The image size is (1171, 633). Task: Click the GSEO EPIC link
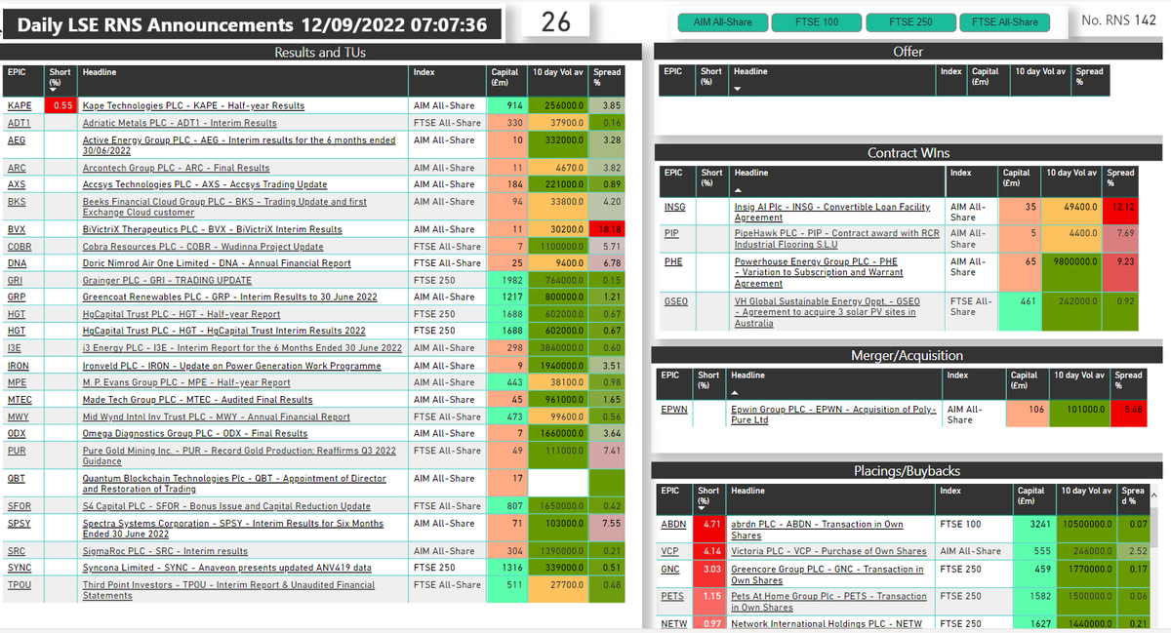coord(675,302)
